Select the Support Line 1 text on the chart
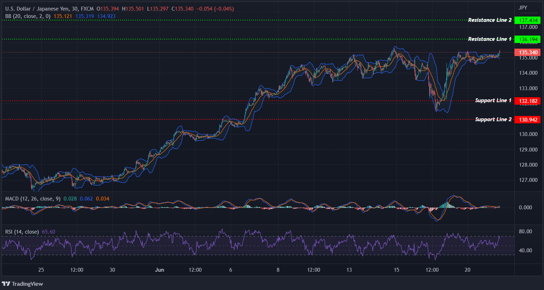 pyautogui.click(x=493, y=100)
